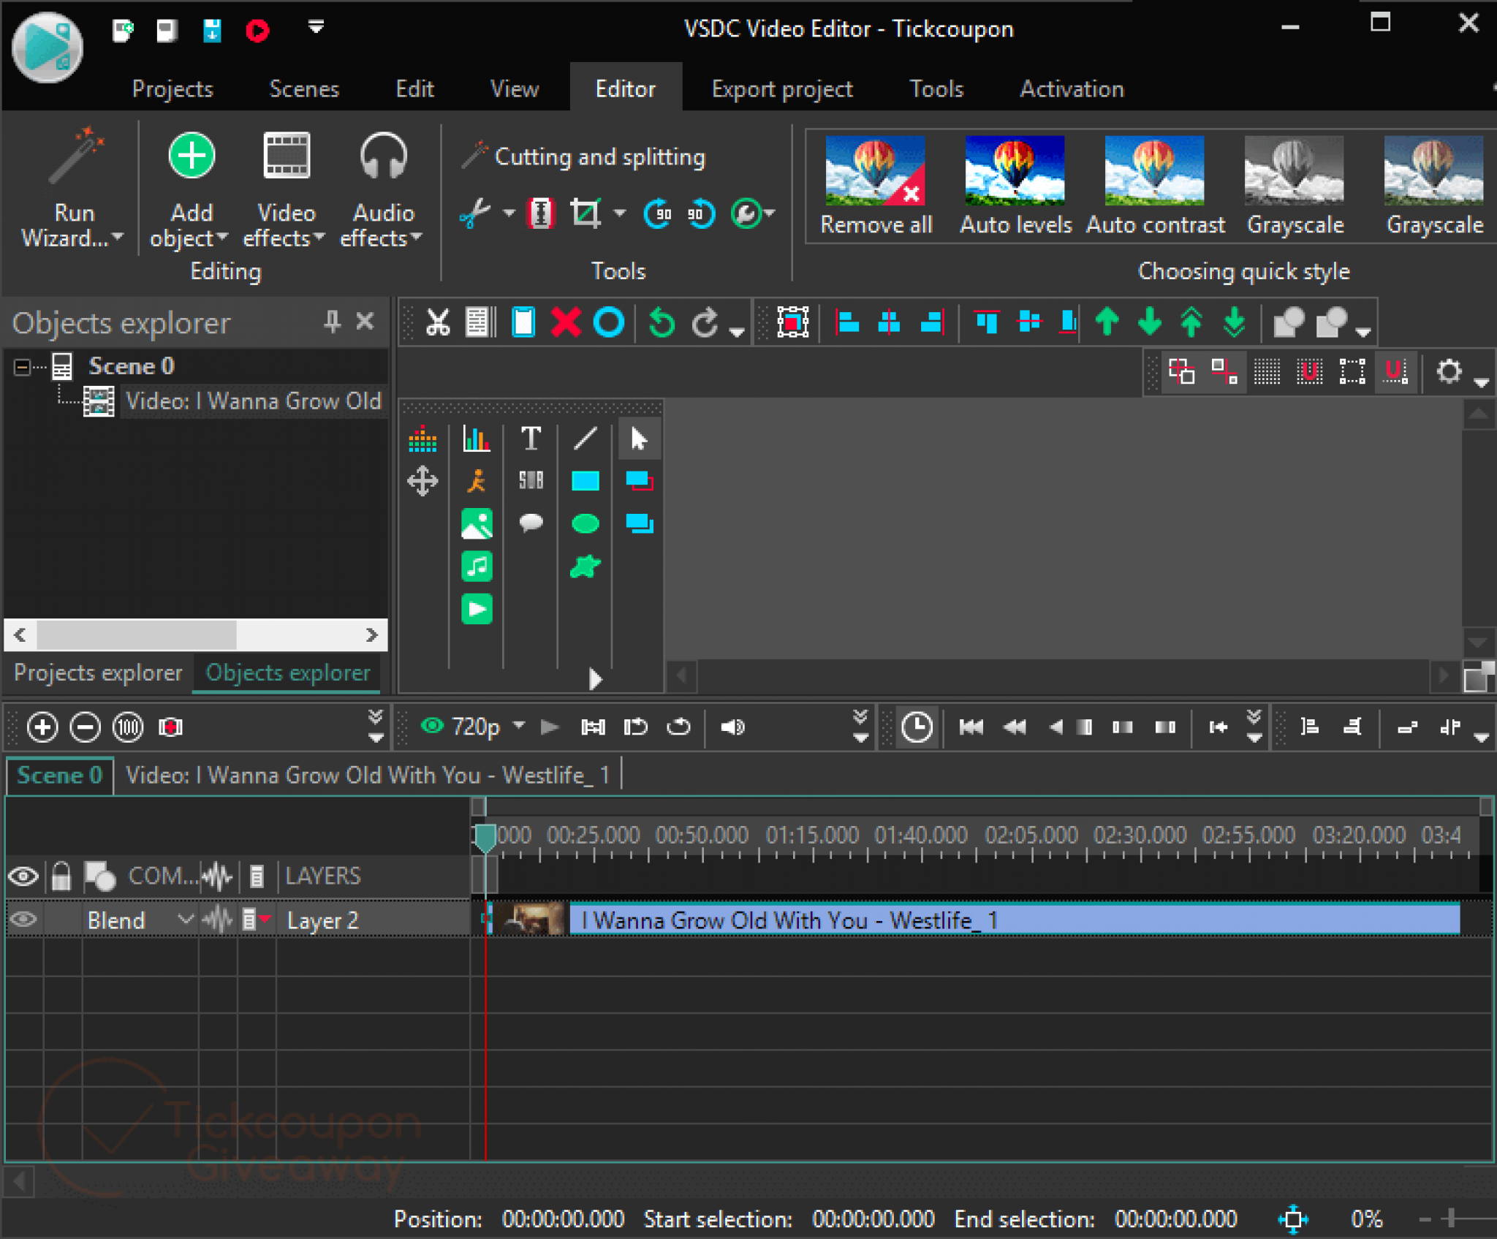Open the Export project tab
The image size is (1497, 1239).
pos(781,89)
